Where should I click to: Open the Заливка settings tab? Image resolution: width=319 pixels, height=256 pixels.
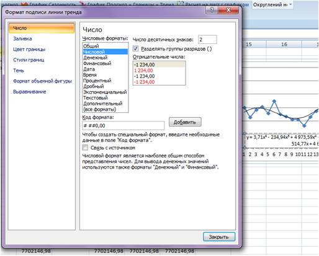pos(22,38)
